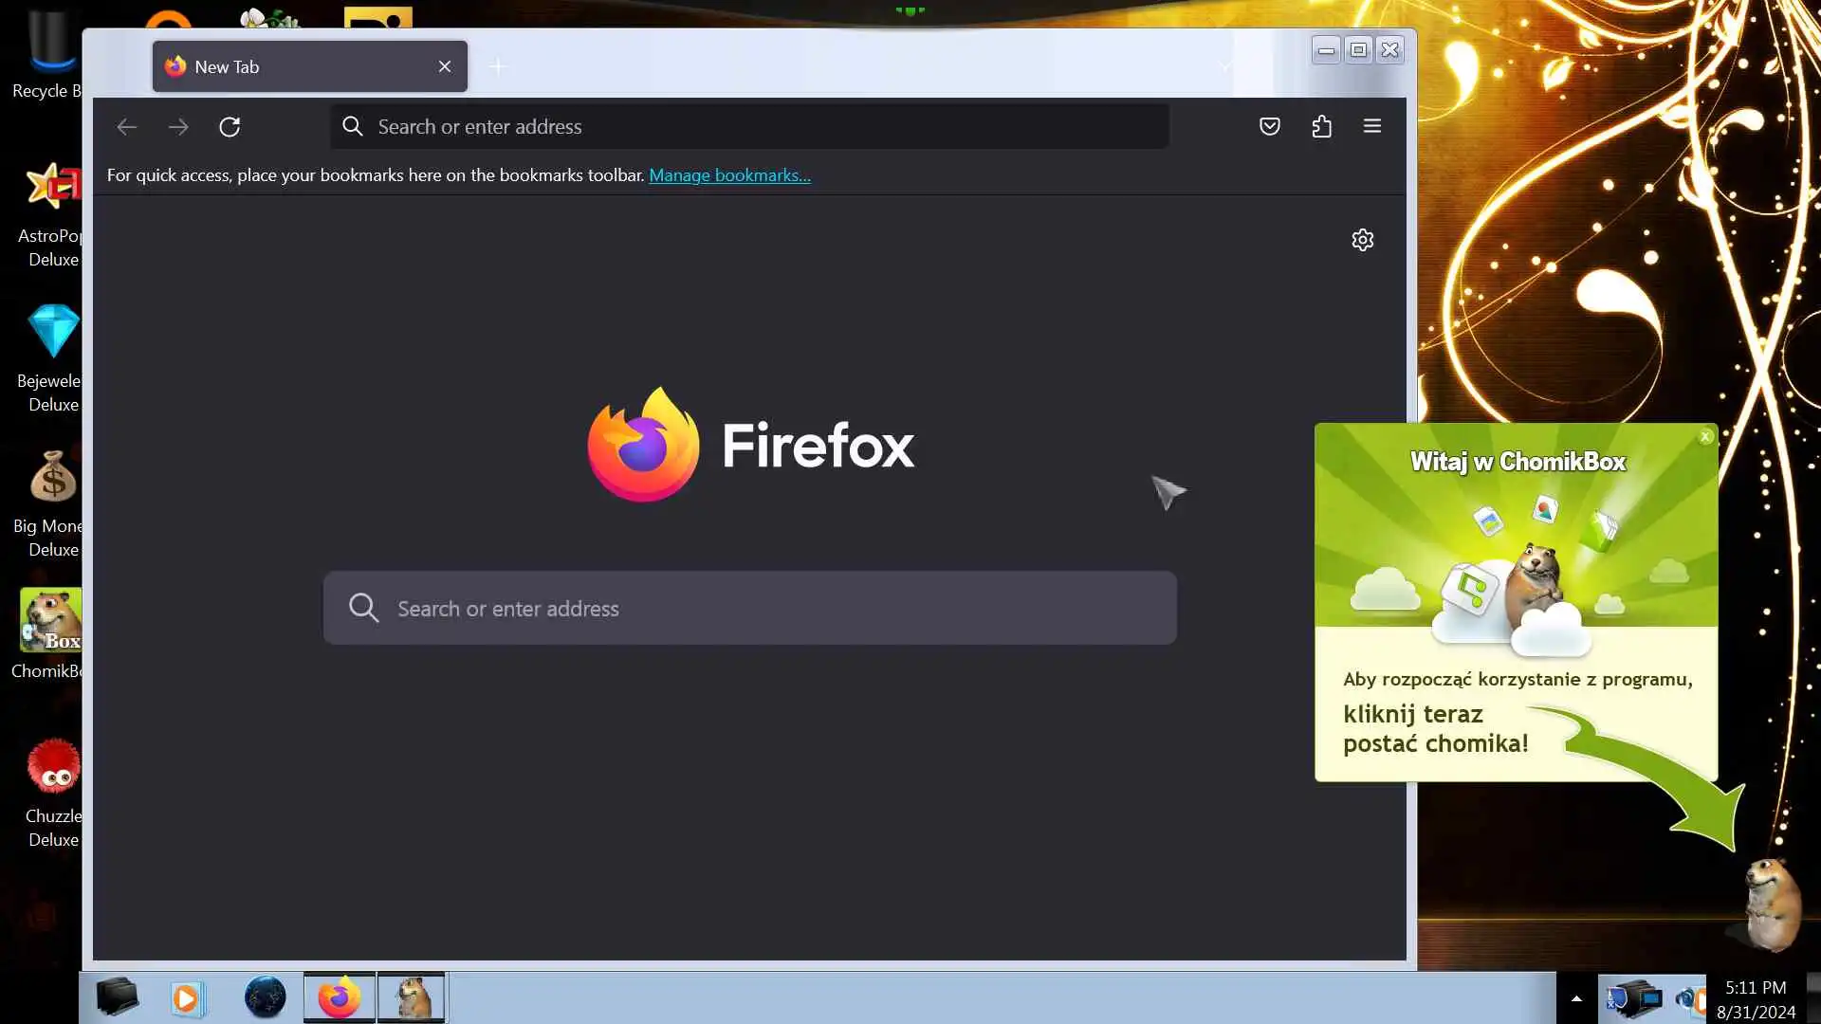Click the taskbar date and time

point(1756,999)
